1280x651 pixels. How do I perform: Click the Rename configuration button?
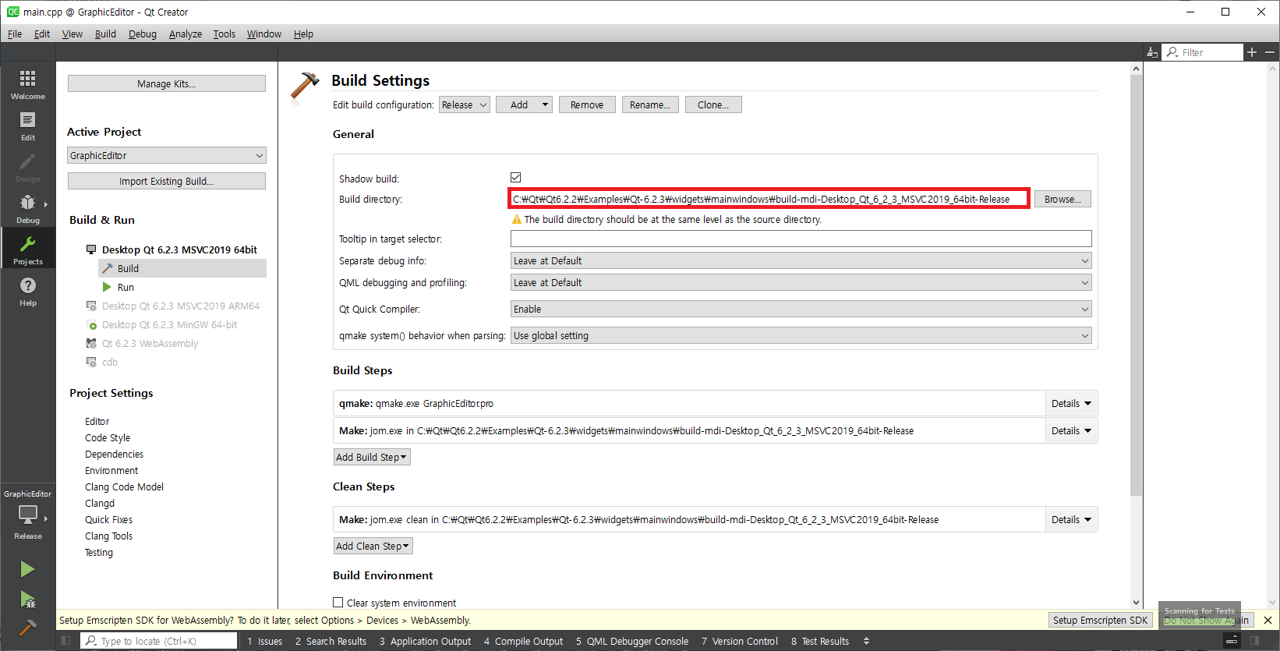(650, 104)
